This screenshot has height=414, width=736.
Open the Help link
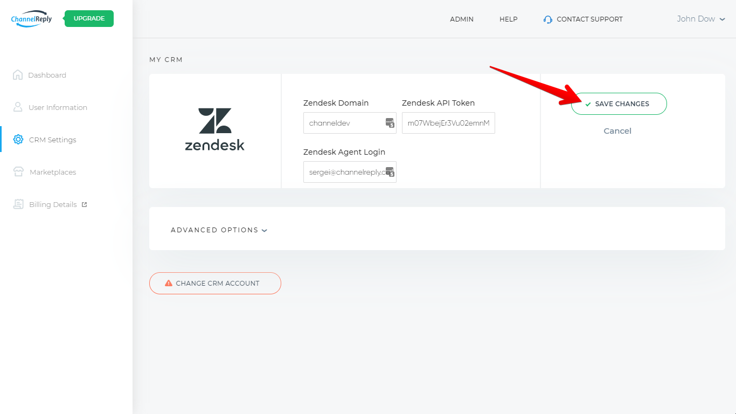(508, 19)
